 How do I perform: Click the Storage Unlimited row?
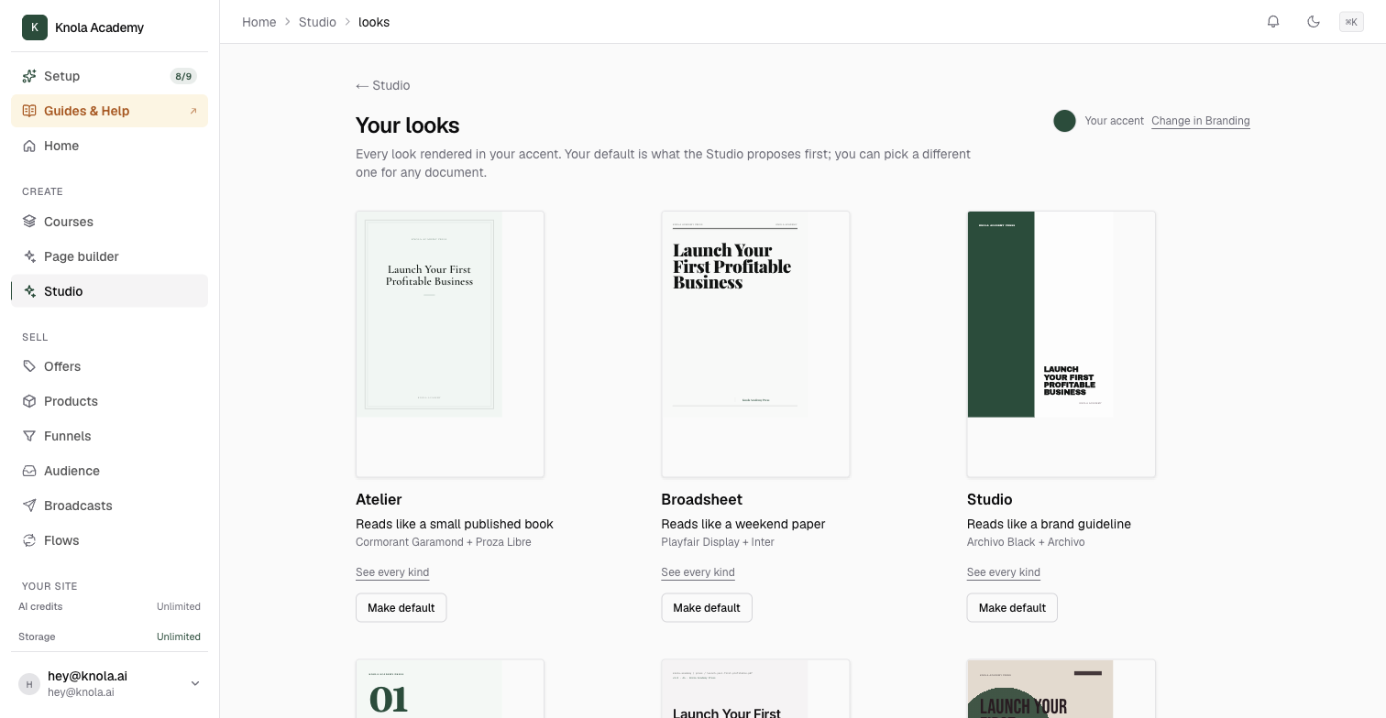click(109, 636)
